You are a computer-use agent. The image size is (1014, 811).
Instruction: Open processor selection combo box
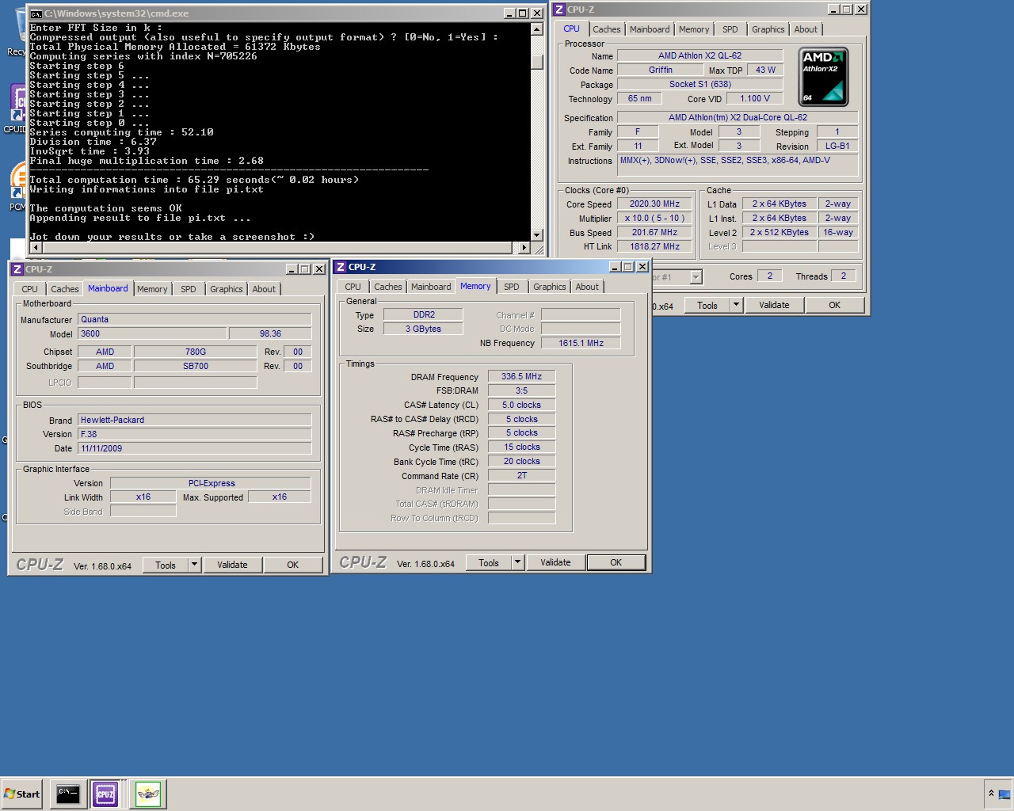pos(677,277)
